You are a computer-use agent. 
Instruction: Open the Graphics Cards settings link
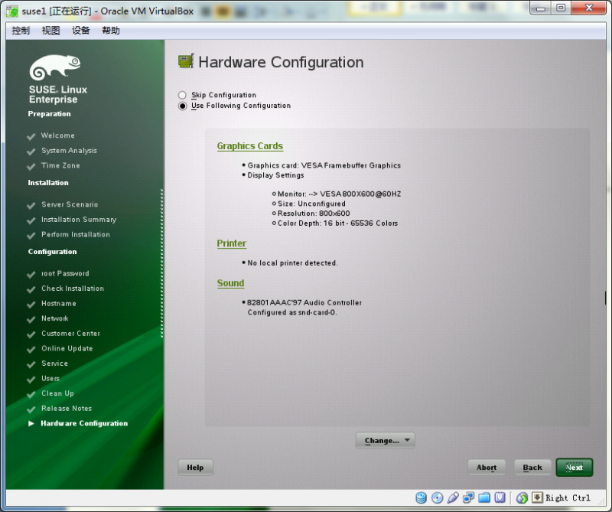pyautogui.click(x=249, y=145)
